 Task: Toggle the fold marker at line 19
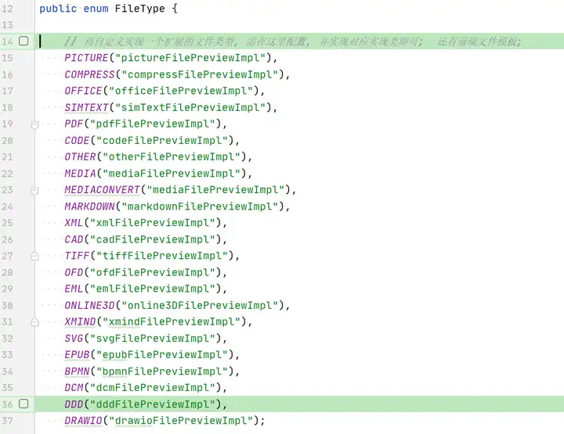point(34,125)
